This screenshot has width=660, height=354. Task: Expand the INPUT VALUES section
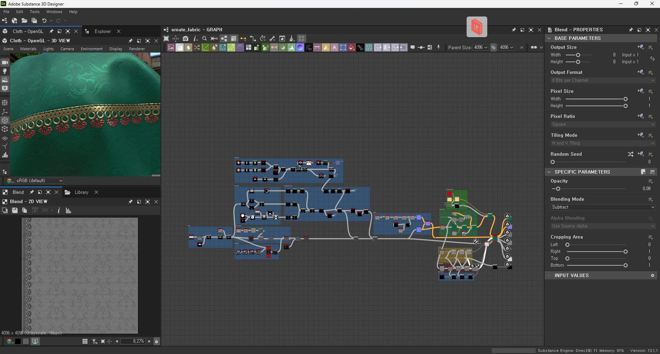[x=549, y=275]
